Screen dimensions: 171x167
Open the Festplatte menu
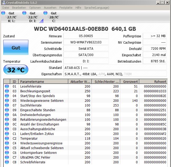(x=66, y=8)
